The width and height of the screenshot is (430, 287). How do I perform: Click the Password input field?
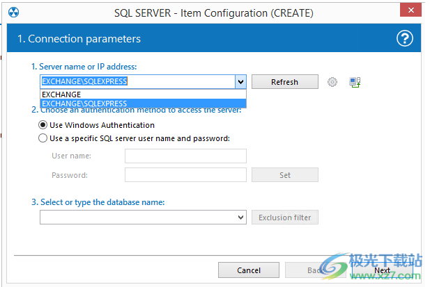point(185,175)
